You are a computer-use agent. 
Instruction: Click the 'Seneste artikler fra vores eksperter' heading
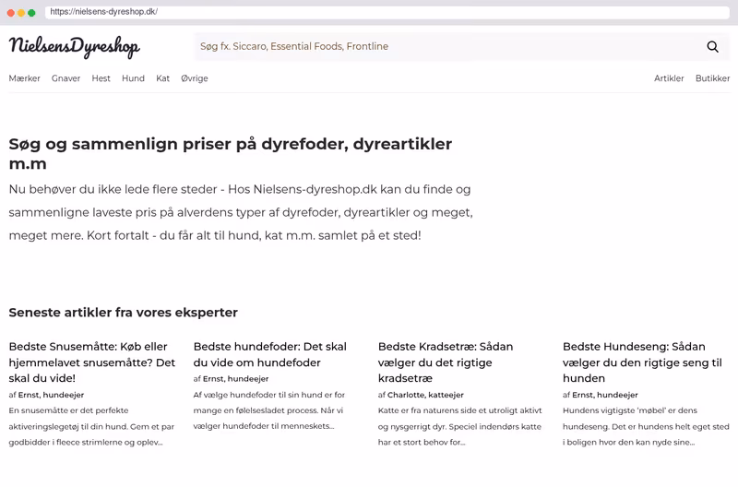click(x=124, y=313)
